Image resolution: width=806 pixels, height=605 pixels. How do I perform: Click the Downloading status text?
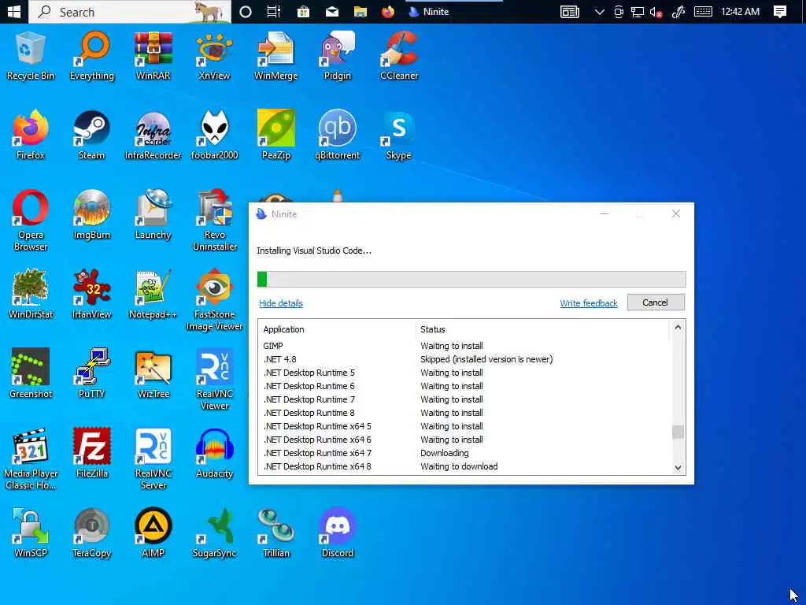click(x=445, y=453)
